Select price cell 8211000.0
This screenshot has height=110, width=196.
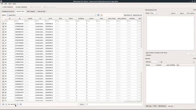[50, 65]
